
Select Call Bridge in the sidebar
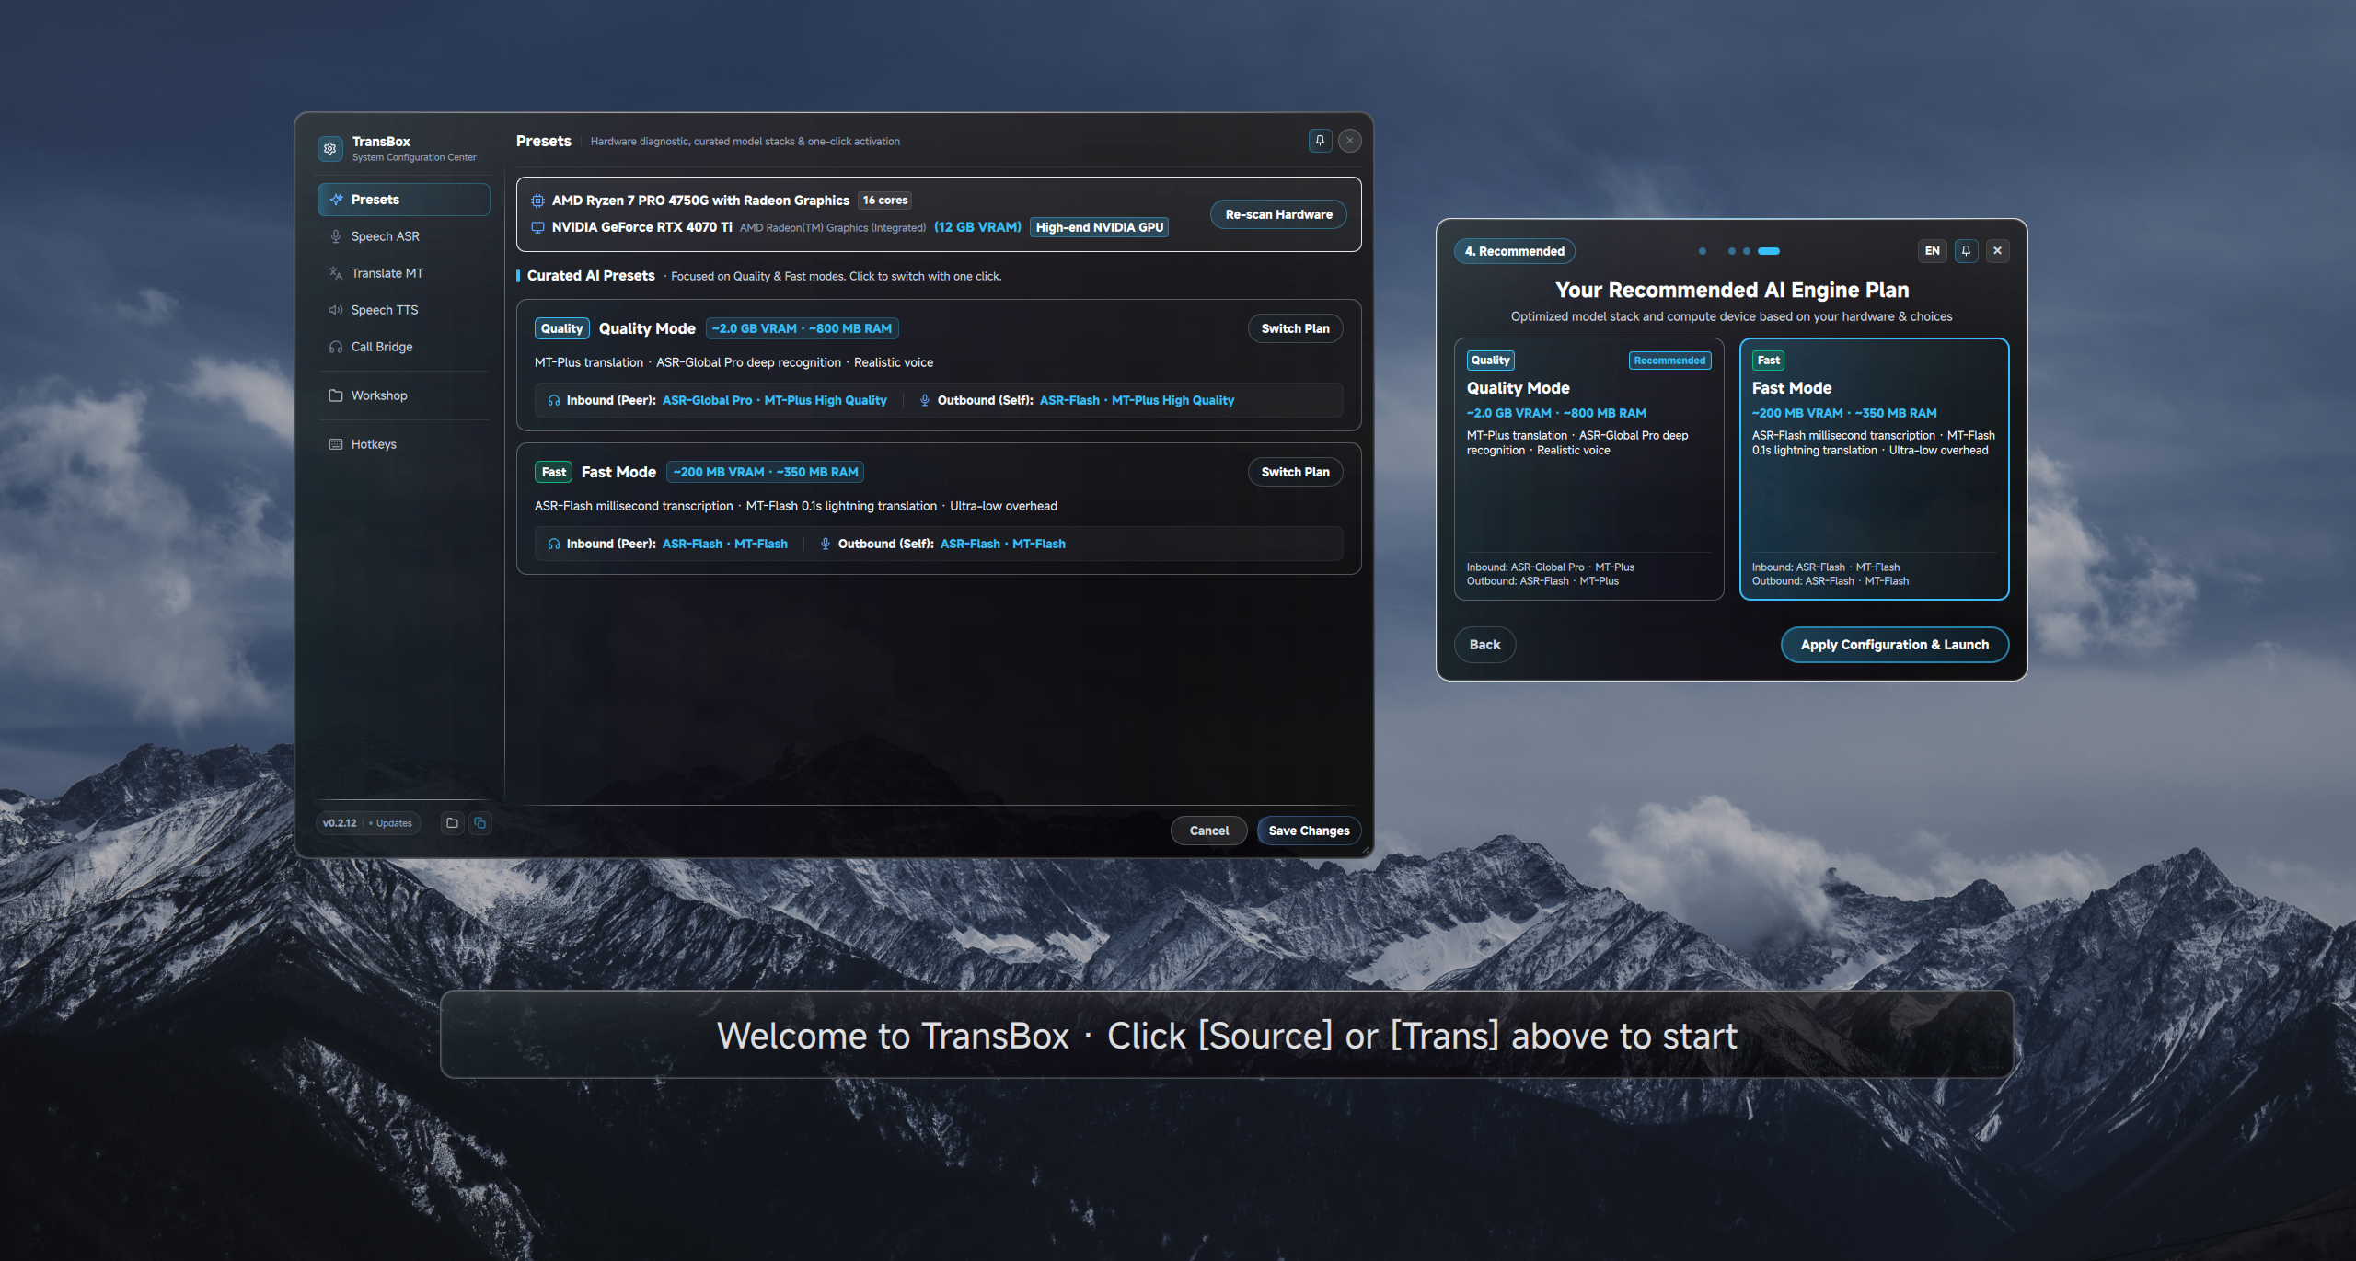pyautogui.click(x=403, y=347)
